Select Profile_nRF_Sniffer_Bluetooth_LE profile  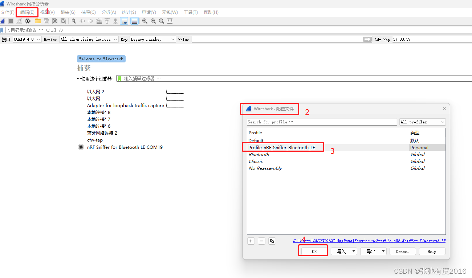coord(346,147)
